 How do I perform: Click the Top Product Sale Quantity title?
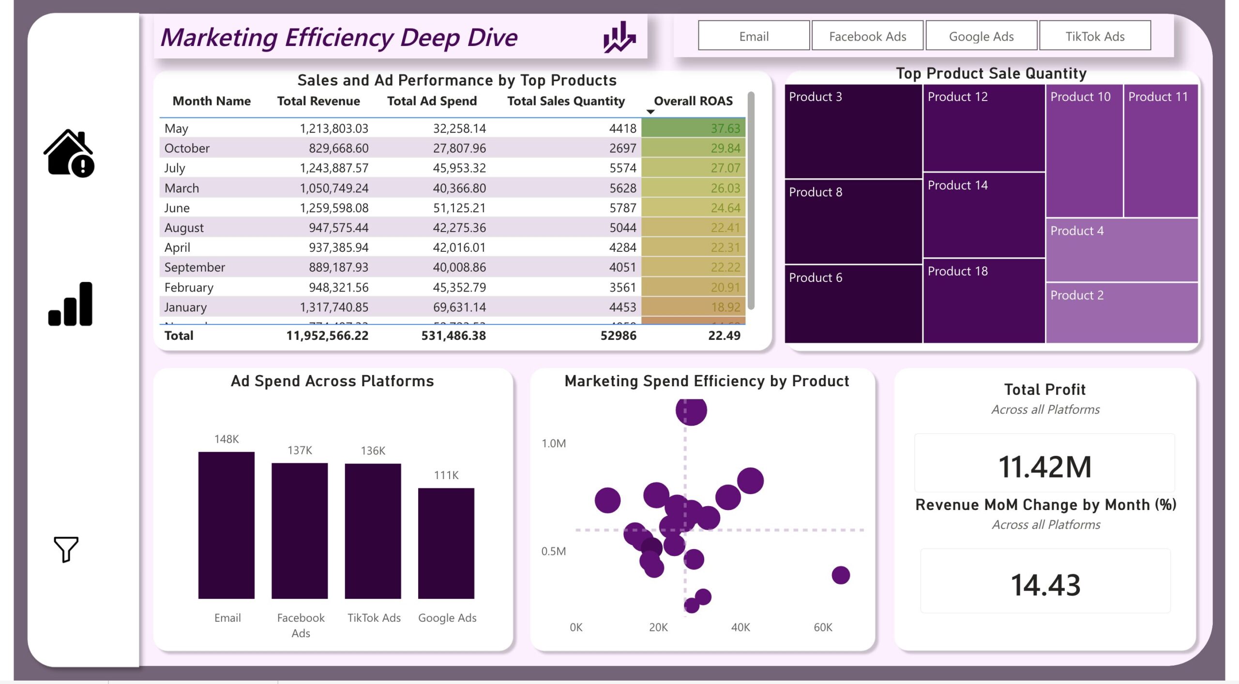point(991,73)
